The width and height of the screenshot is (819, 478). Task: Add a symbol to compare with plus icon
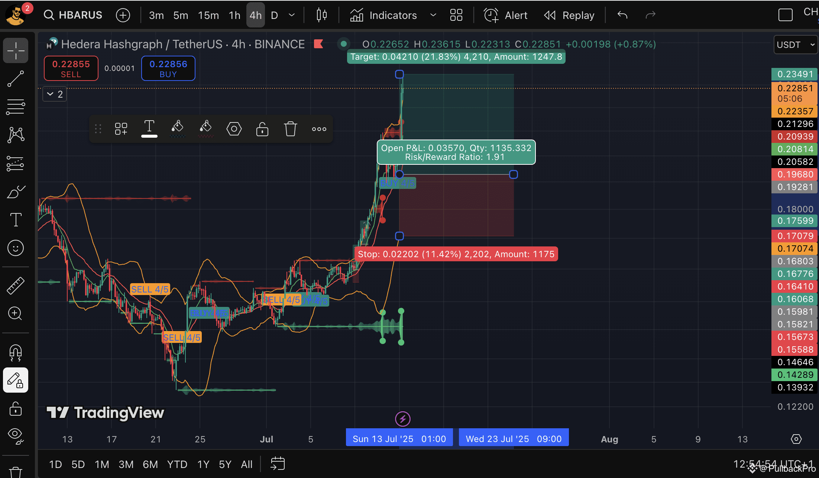coord(123,15)
